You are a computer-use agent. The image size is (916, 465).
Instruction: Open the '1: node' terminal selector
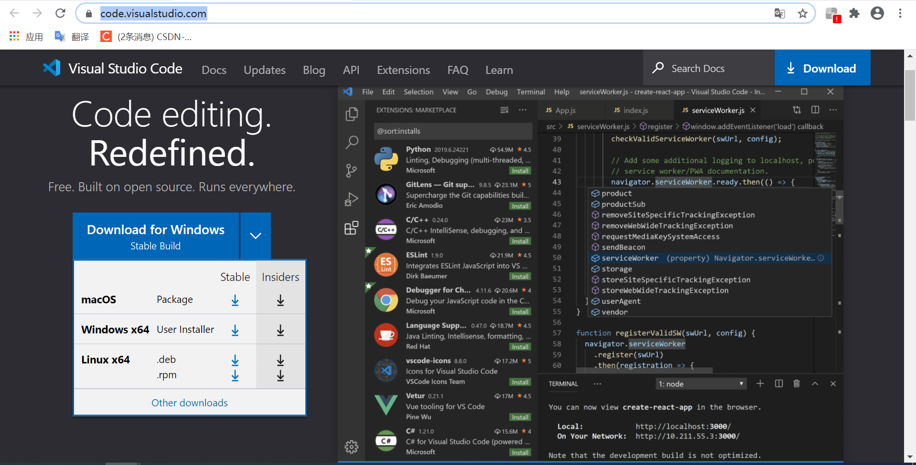(700, 383)
